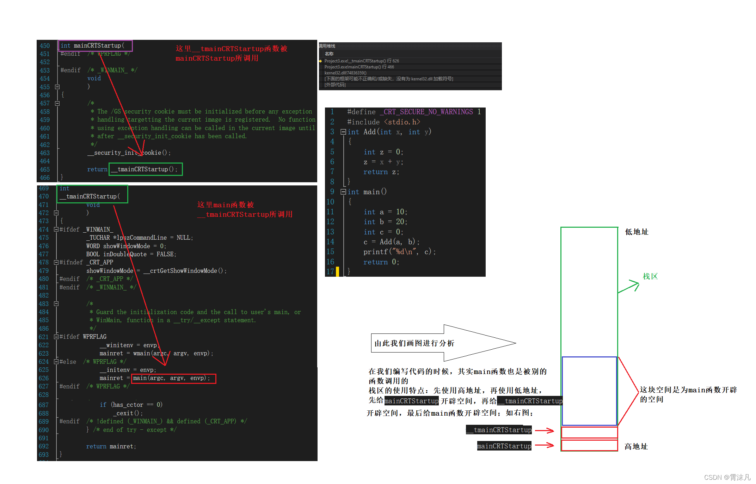The image size is (756, 484).
Task: Collapse the comment block at line 457
Action: [57, 103]
